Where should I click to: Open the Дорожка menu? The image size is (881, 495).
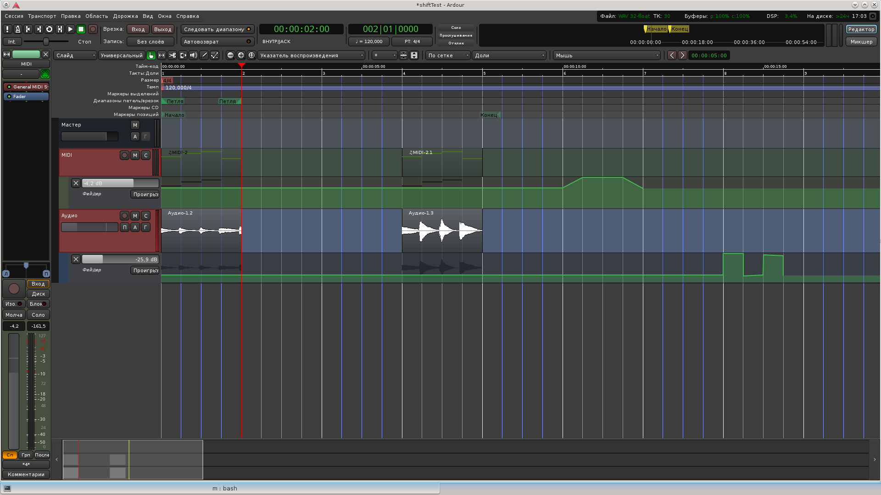125,16
